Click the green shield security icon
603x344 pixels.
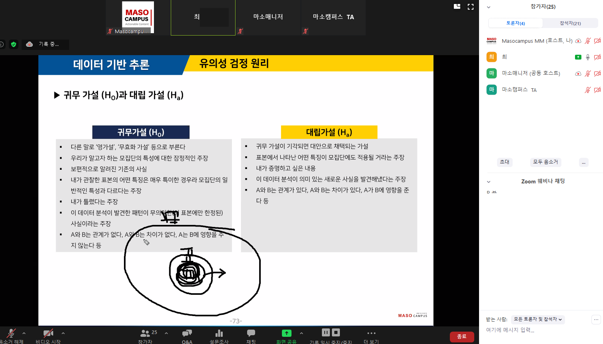[14, 44]
